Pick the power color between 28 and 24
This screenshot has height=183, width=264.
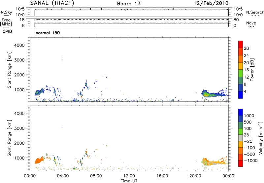pyautogui.click(x=241, y=52)
